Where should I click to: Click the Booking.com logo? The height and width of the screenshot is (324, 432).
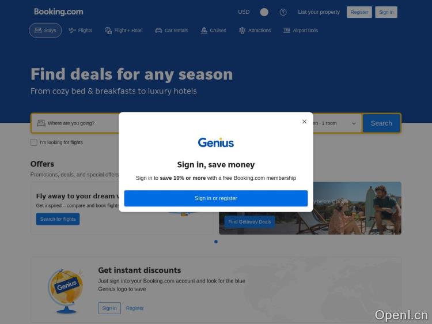pyautogui.click(x=58, y=12)
